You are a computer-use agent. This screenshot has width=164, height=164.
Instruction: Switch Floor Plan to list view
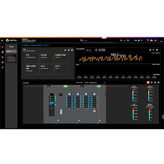click(x=152, y=82)
